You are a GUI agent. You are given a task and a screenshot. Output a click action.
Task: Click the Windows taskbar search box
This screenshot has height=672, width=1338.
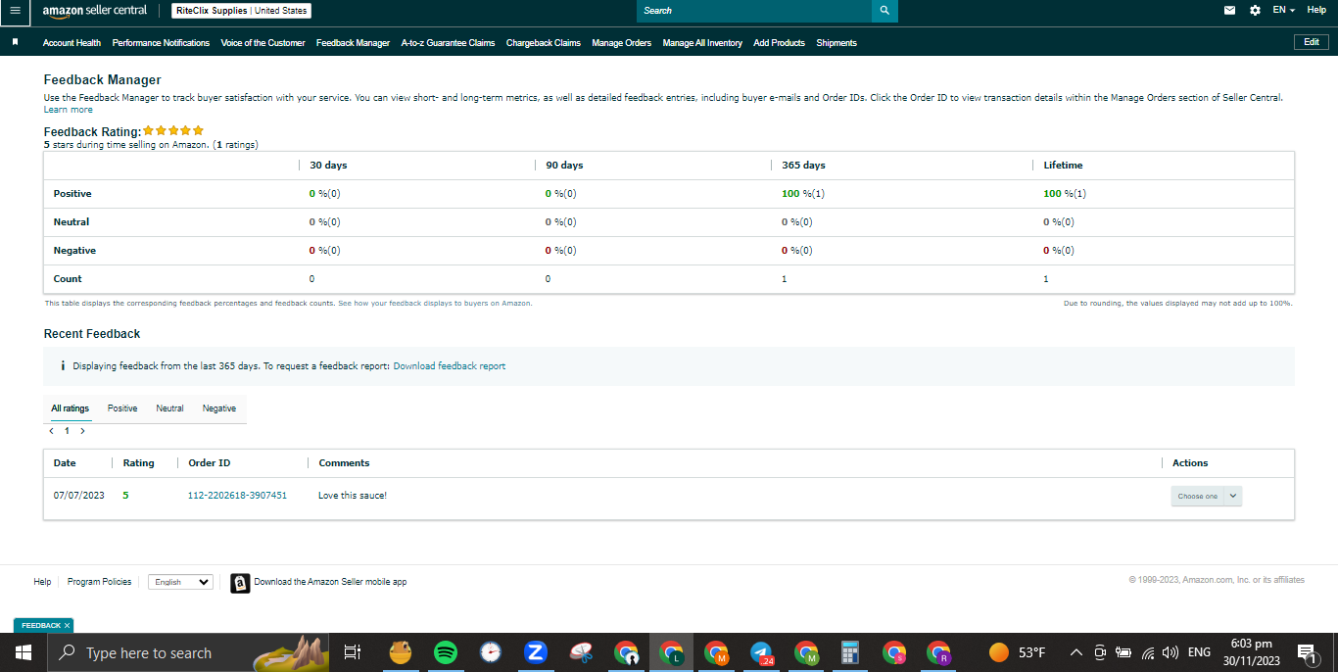[x=186, y=652]
